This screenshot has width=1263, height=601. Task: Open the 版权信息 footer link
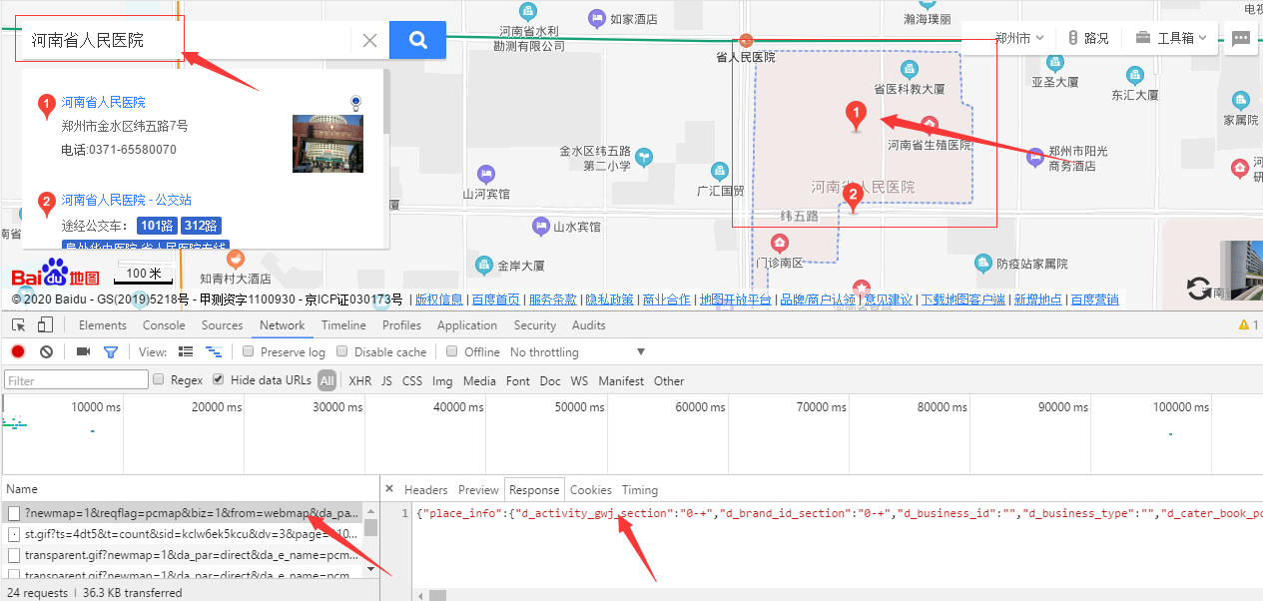(439, 300)
